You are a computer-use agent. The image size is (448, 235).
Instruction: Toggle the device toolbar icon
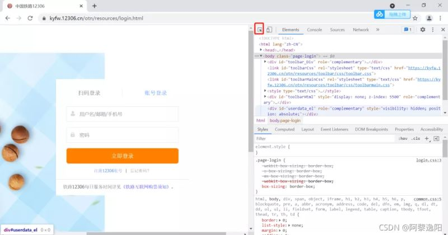click(x=269, y=30)
